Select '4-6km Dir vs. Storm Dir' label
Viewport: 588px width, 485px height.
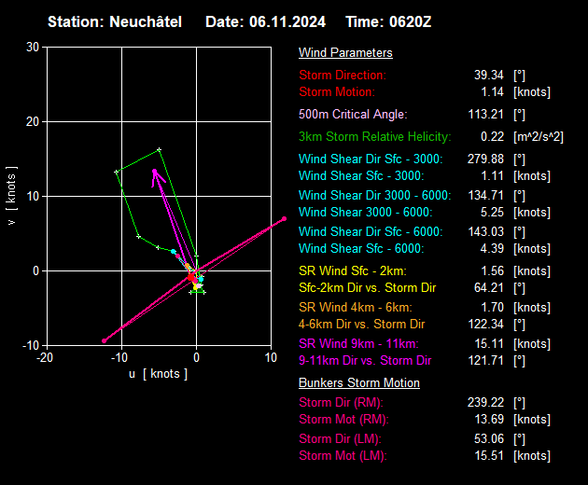click(x=361, y=325)
